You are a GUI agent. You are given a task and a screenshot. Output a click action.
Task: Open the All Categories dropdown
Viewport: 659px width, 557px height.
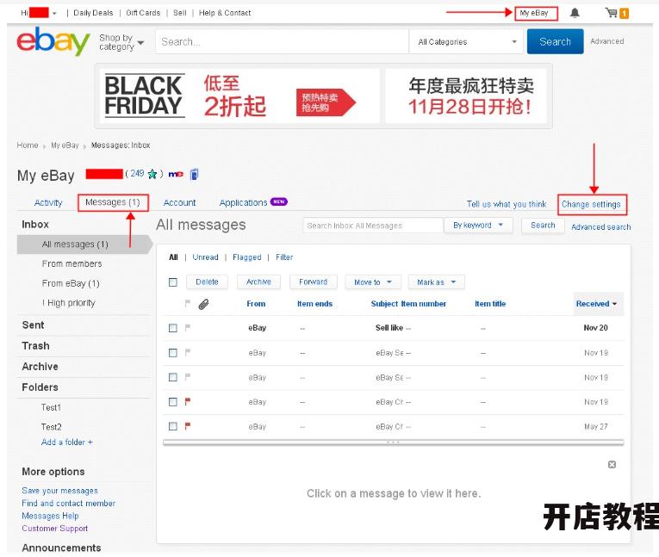pyautogui.click(x=467, y=41)
